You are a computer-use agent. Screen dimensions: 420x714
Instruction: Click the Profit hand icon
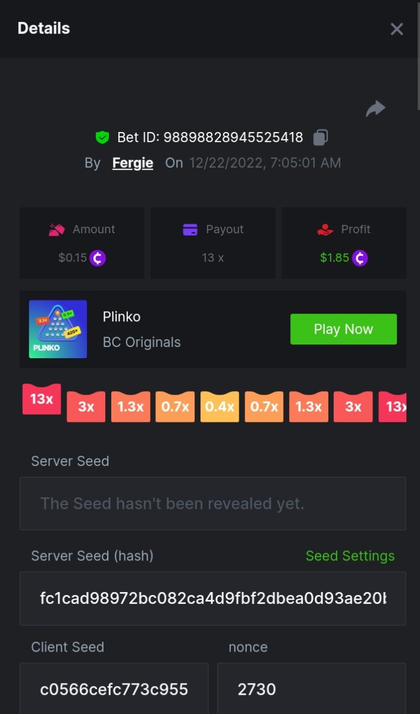325,230
